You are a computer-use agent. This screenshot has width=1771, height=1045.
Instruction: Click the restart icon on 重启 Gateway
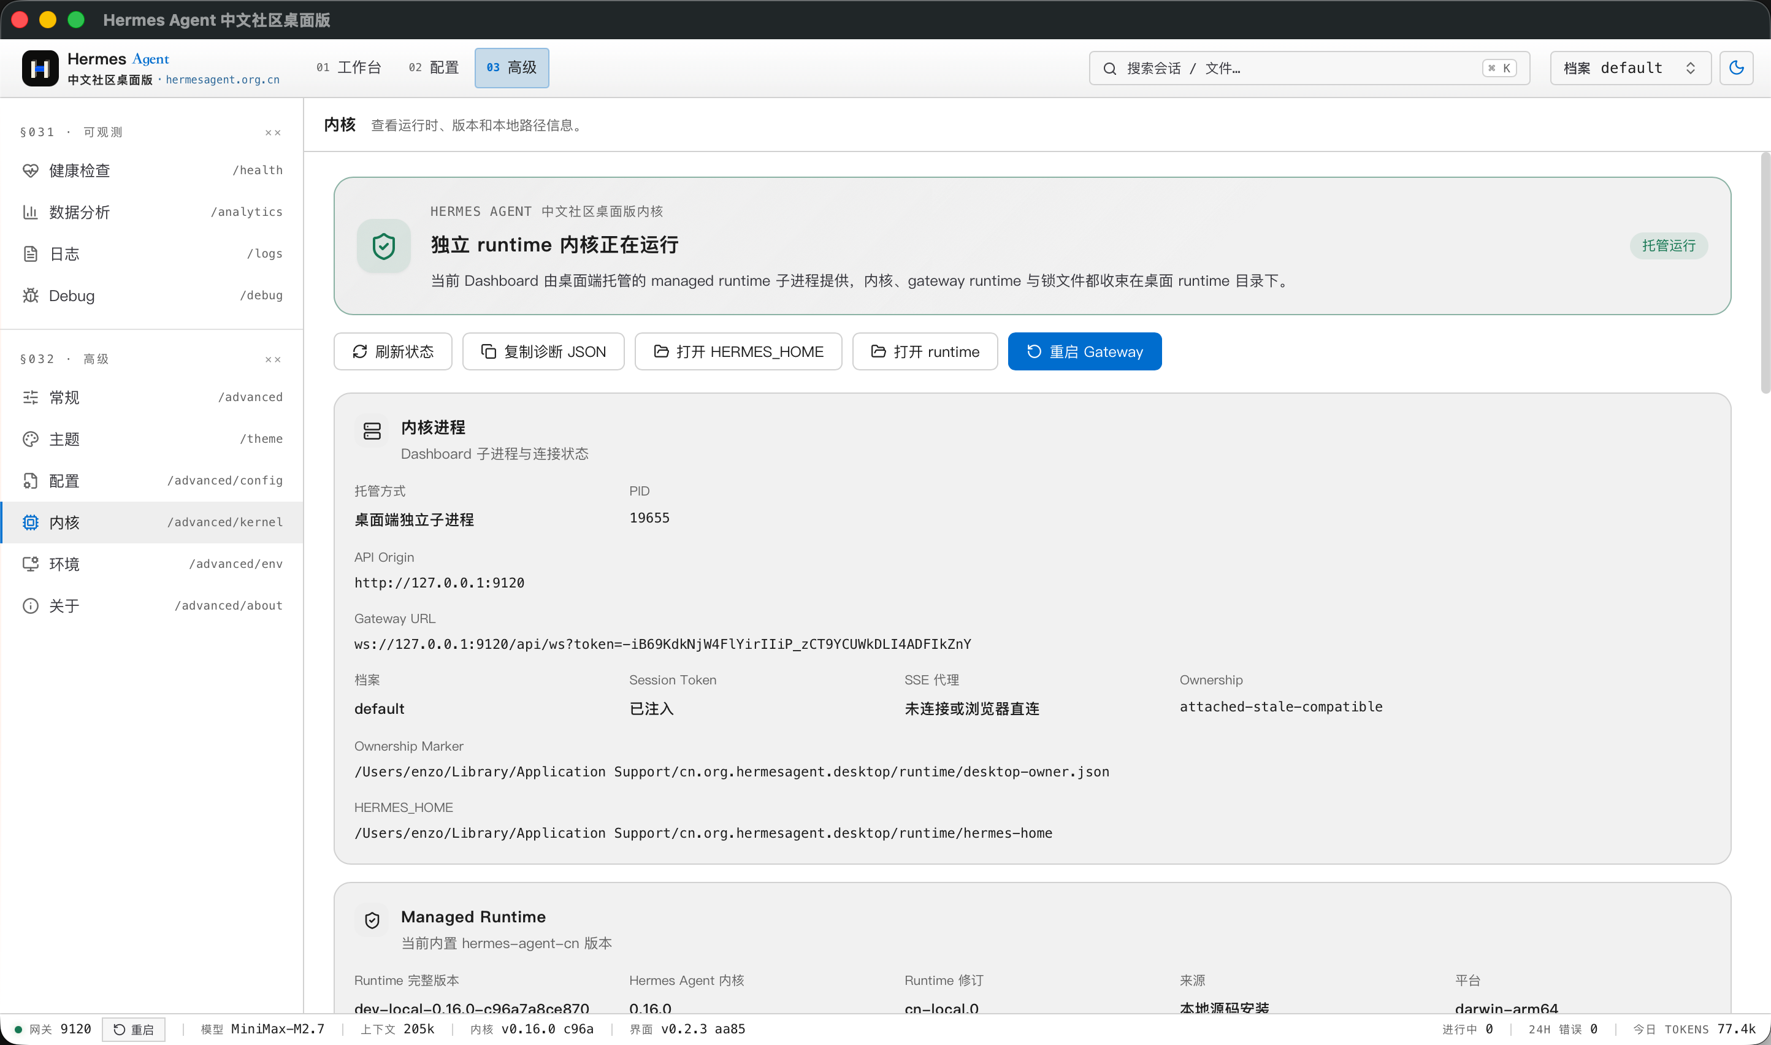pos(1034,351)
